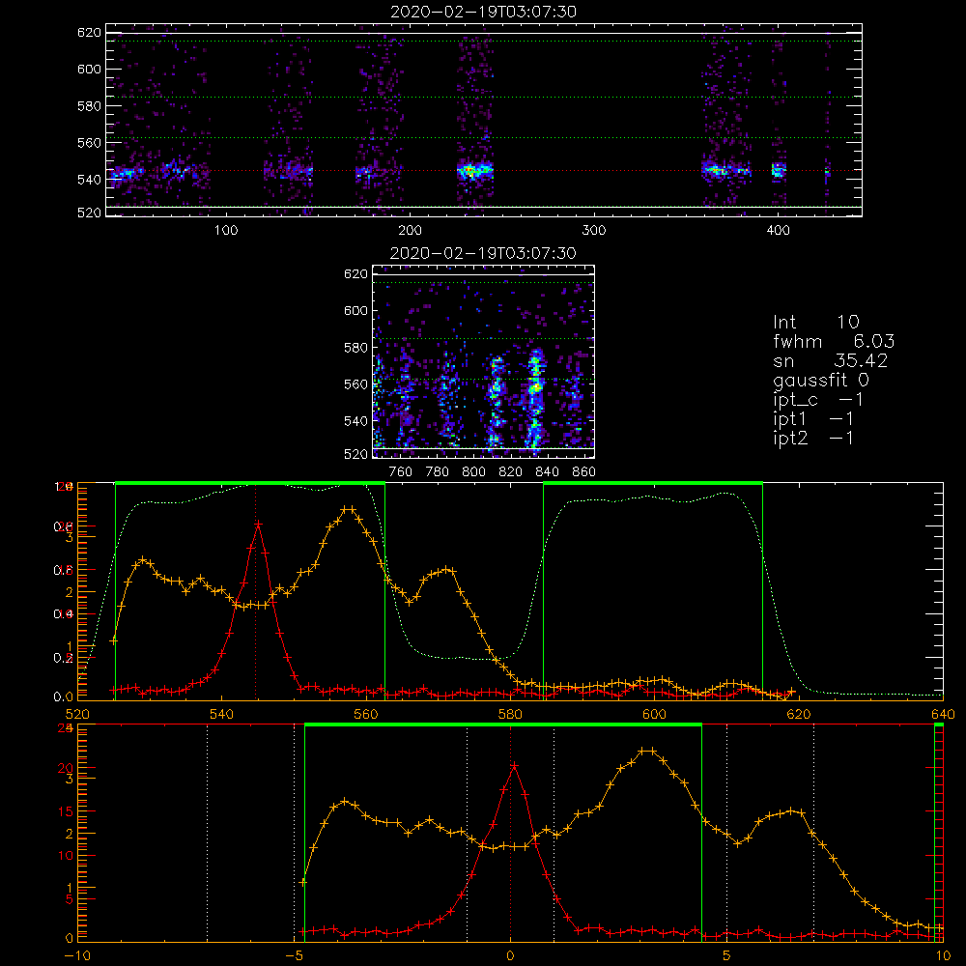The height and width of the screenshot is (966, 966).
Task: Click x-axis label -5 of the bottom plot
Action: [294, 956]
